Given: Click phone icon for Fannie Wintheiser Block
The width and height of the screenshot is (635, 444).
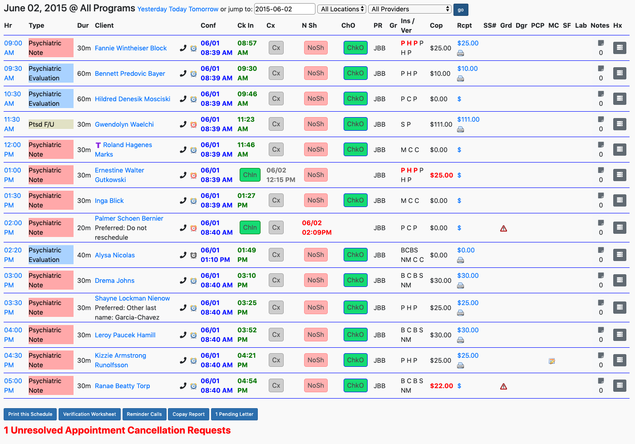Looking at the screenshot, I should click(x=183, y=48).
